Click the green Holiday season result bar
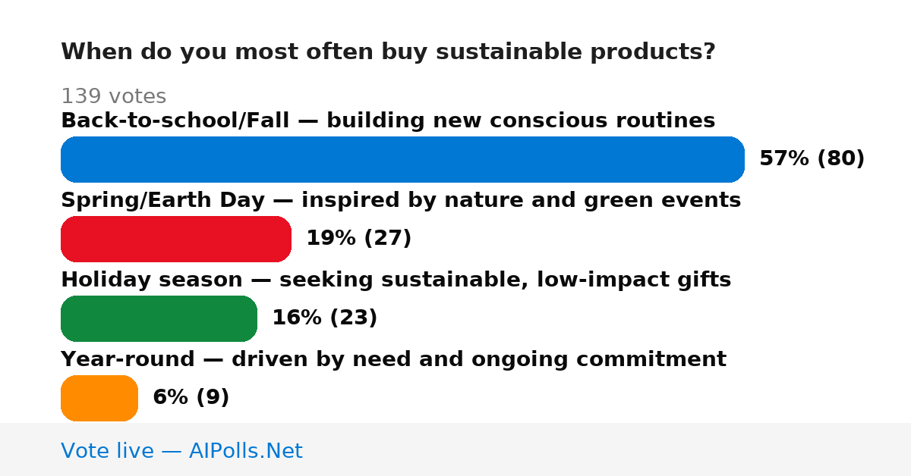Viewport: 911px width, 476px height. [159, 318]
